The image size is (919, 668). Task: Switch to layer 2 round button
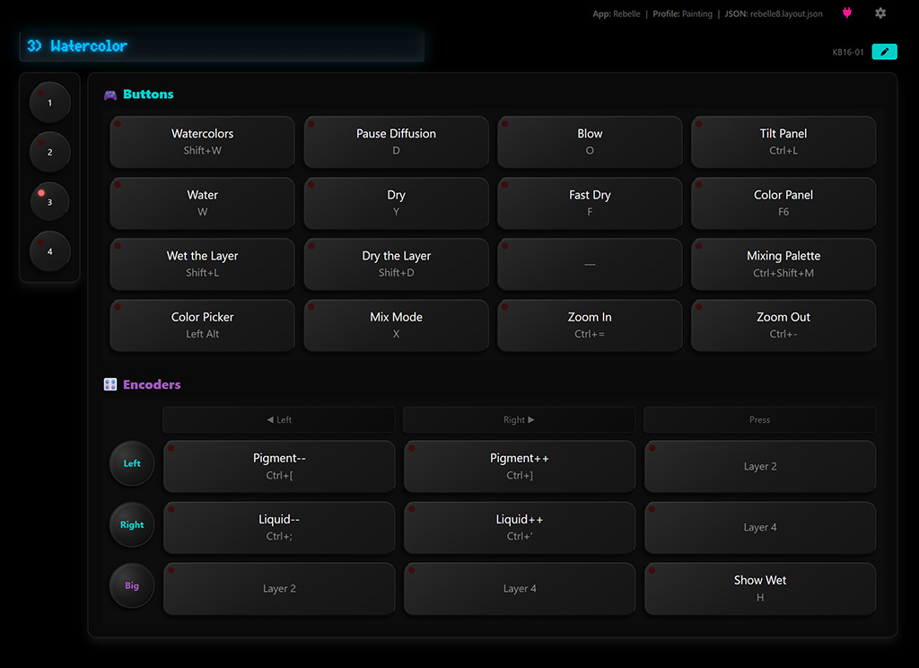(x=50, y=152)
